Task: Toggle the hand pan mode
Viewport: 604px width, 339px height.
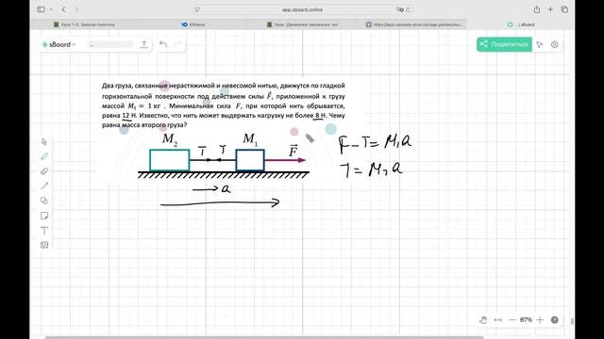Action: pyautogui.click(x=483, y=320)
